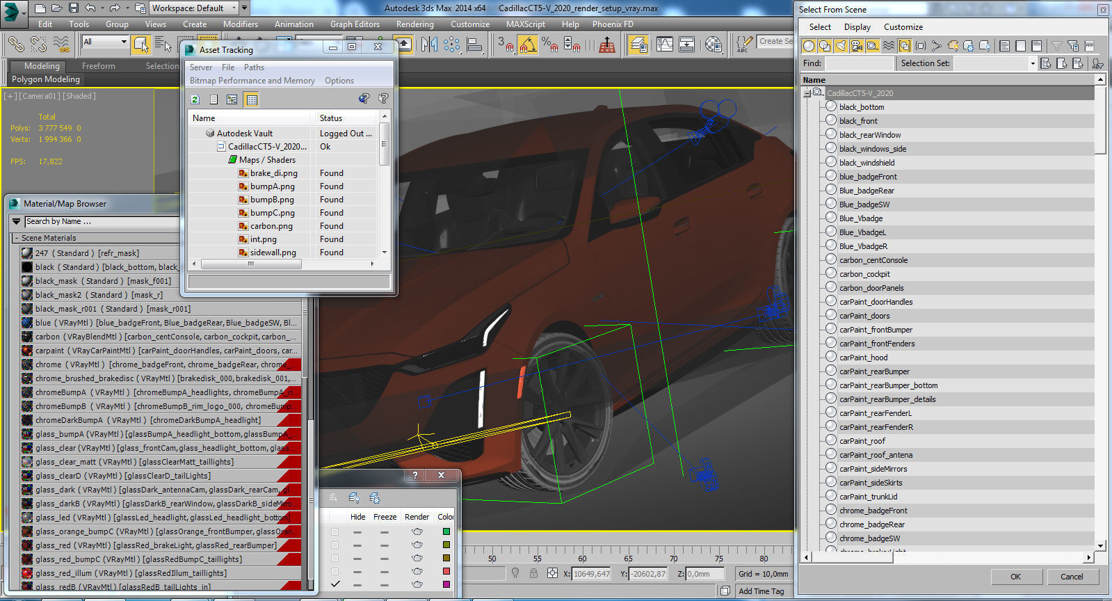Open the Material Editor icon

[713, 45]
